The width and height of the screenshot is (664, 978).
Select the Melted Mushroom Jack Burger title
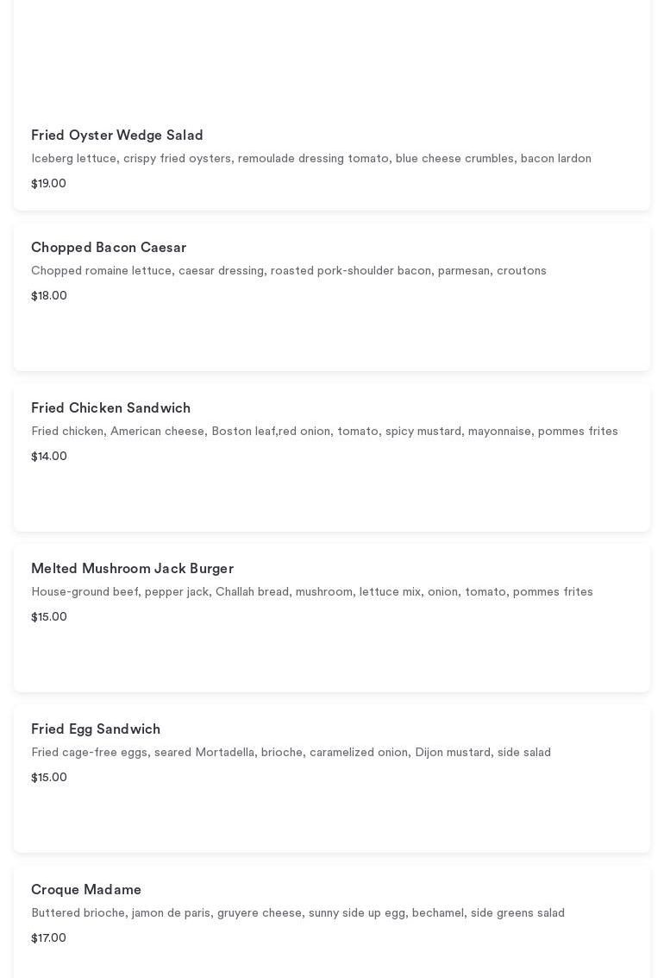[132, 569]
